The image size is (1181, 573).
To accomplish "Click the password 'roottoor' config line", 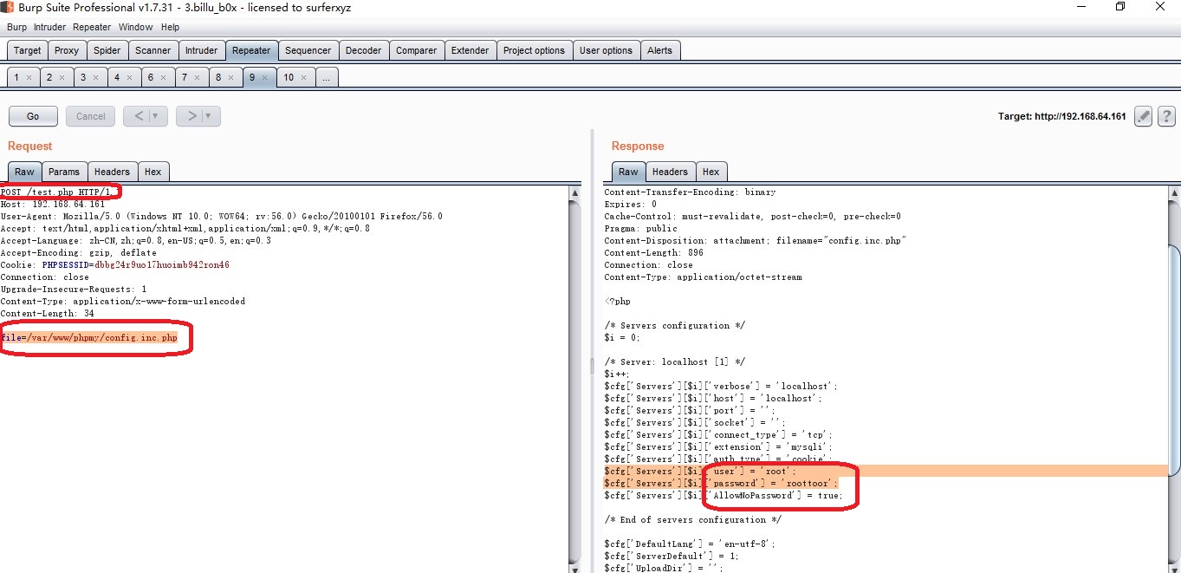I will pos(722,483).
